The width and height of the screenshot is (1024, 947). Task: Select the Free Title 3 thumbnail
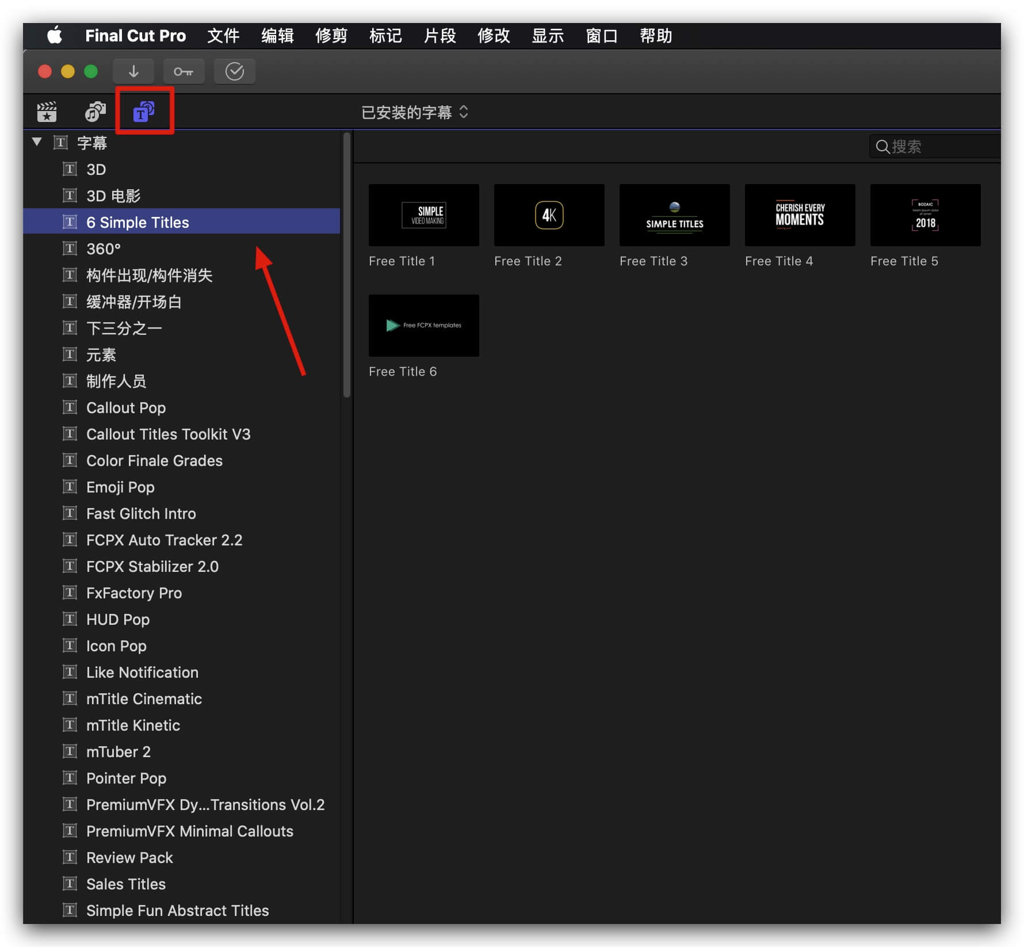[x=675, y=215]
